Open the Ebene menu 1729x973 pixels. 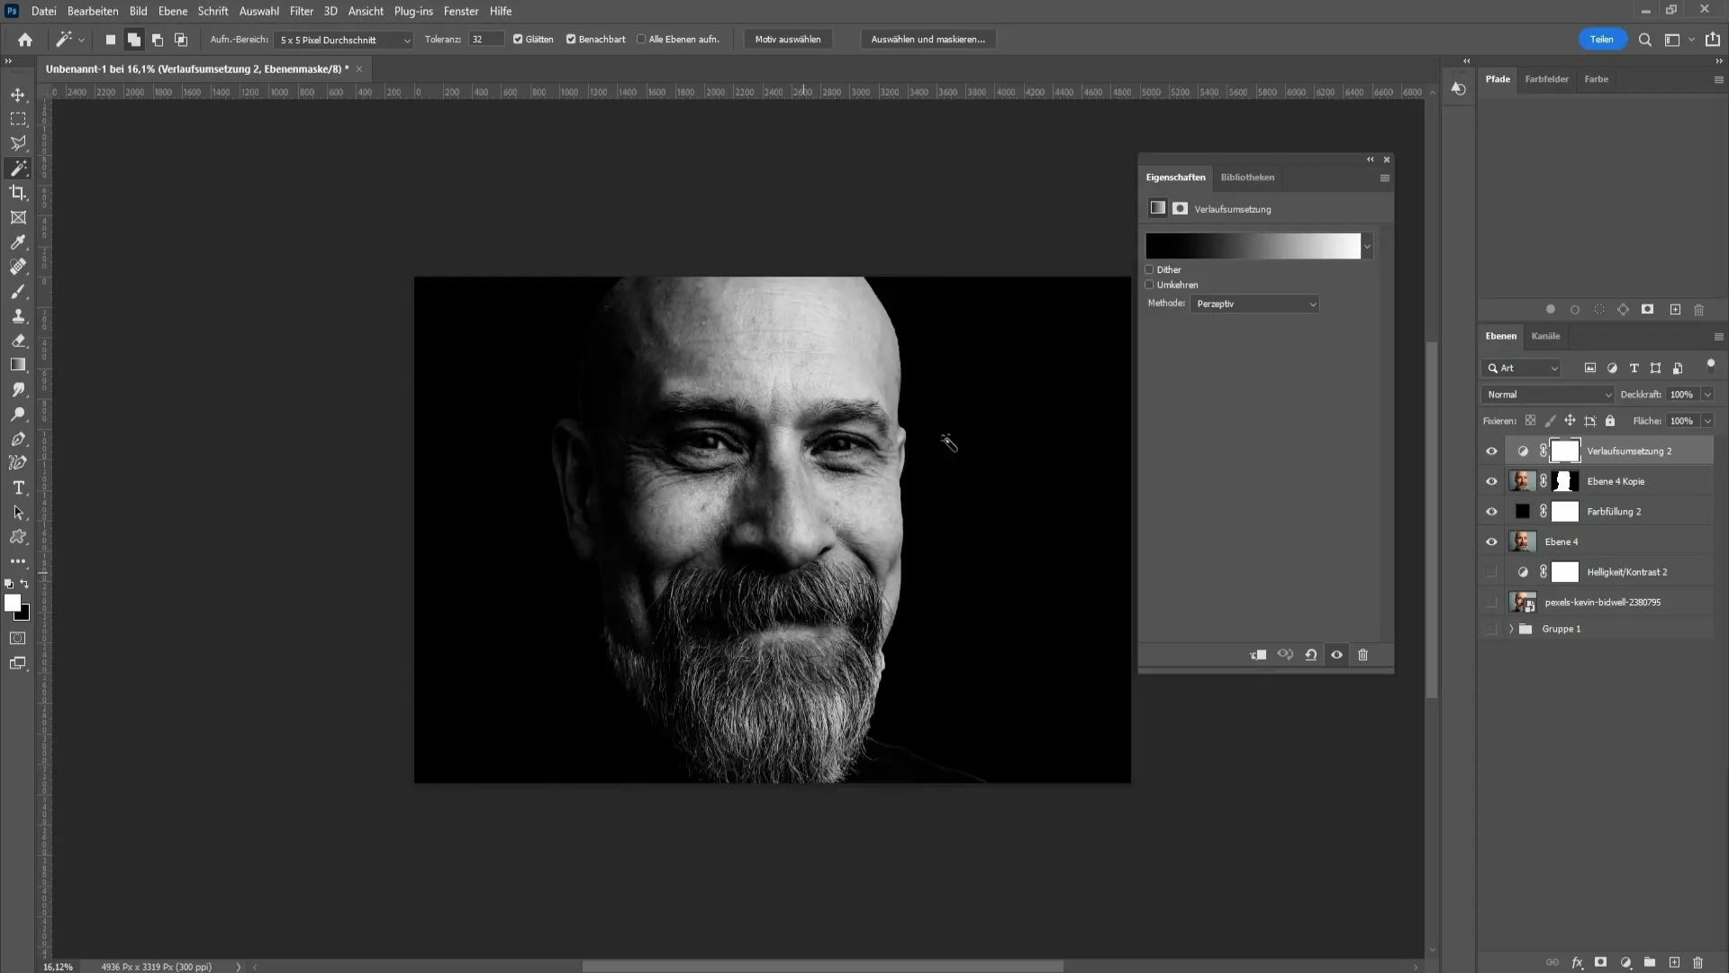(x=173, y=11)
